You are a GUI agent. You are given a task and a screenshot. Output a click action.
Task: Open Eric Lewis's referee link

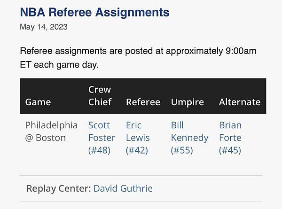coord(137,132)
